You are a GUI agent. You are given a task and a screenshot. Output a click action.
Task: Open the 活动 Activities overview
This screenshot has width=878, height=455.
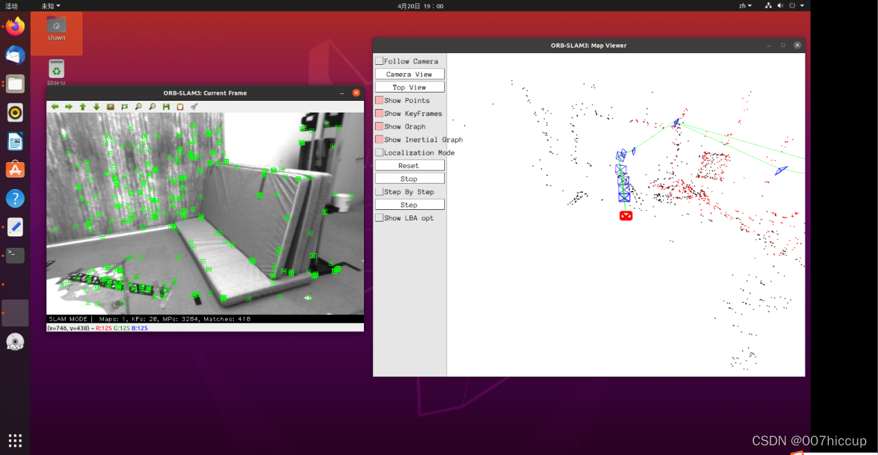coord(12,6)
